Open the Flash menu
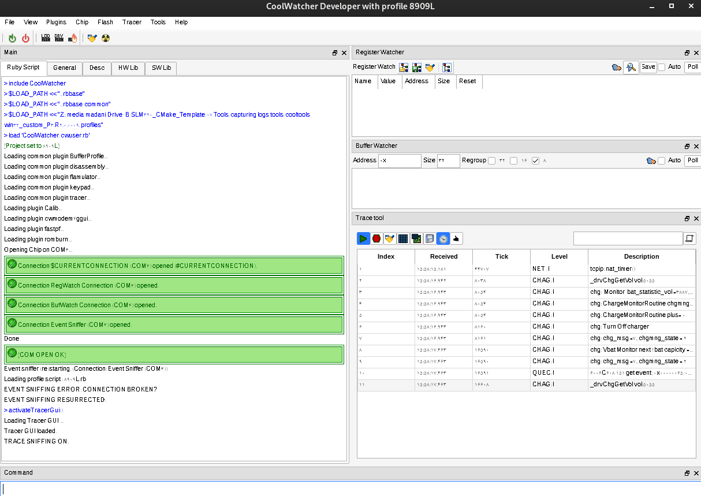 coord(106,22)
